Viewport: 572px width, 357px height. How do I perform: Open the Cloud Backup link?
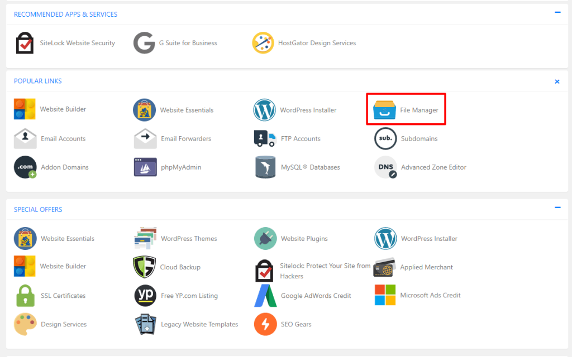click(180, 267)
